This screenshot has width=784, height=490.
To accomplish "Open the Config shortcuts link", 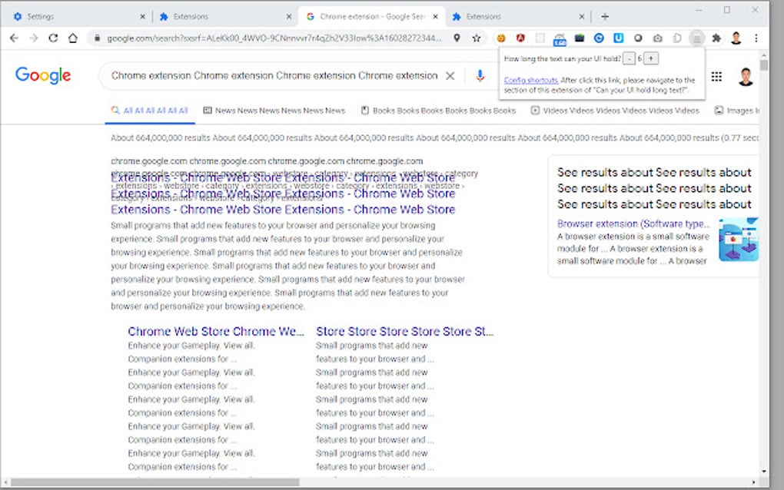I will tap(530, 80).
